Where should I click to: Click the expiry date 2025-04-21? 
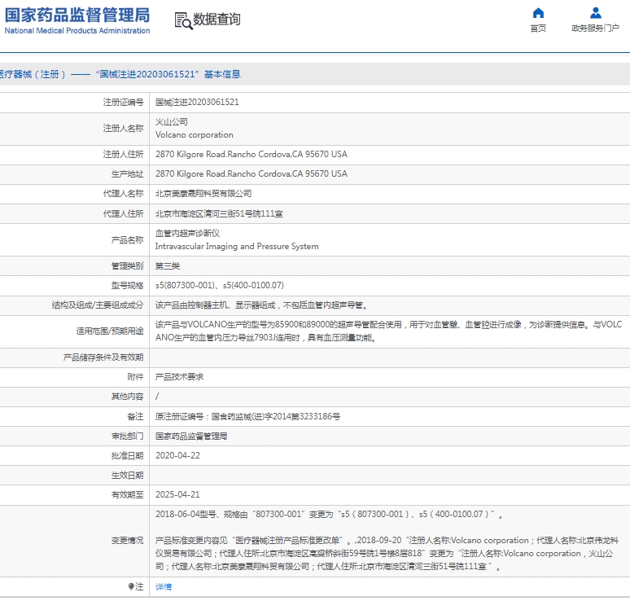point(177,494)
